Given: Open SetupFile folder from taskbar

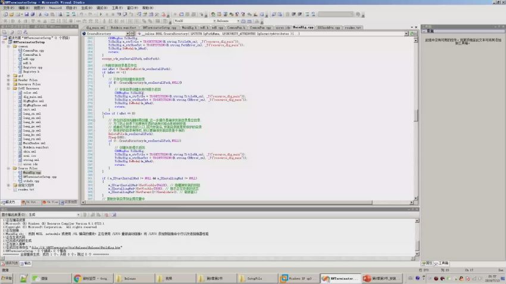Looking at the screenshot, I should 257,278.
